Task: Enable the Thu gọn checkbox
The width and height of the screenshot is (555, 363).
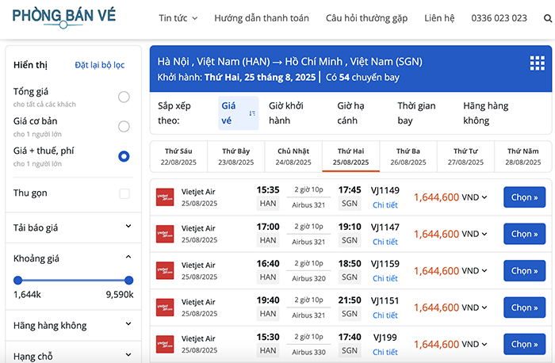Action: [124, 193]
